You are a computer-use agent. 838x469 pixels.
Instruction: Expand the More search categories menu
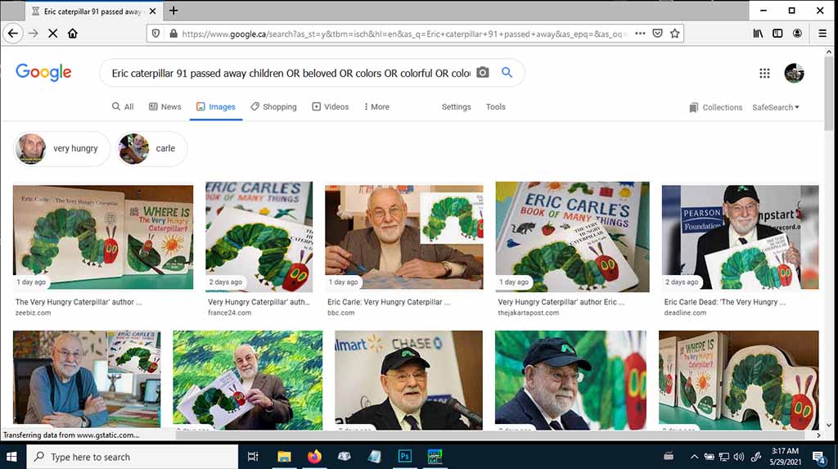tap(376, 107)
